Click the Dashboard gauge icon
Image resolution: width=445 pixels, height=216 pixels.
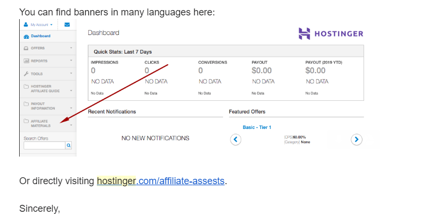coord(27,36)
